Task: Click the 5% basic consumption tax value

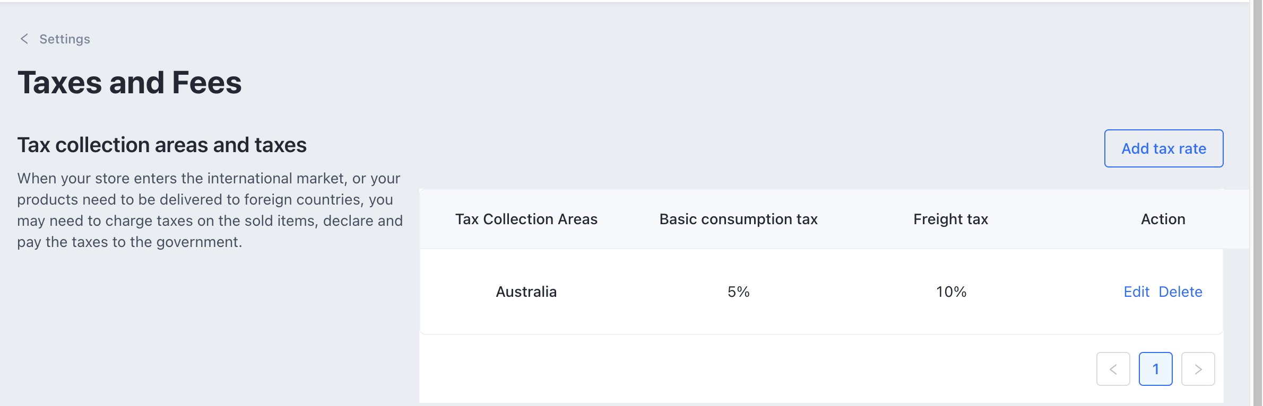Action: [738, 292]
